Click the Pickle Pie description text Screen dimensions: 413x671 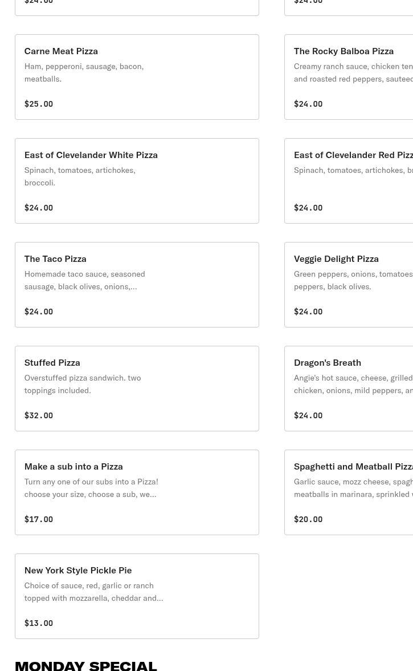93,592
